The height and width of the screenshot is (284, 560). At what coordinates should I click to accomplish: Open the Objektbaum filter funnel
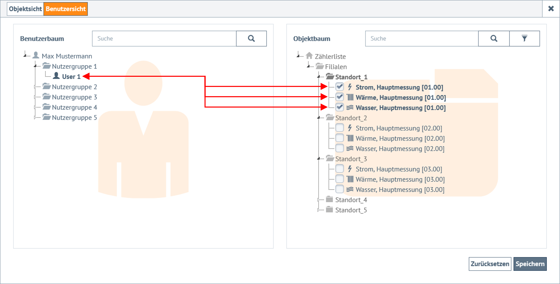pyautogui.click(x=524, y=39)
